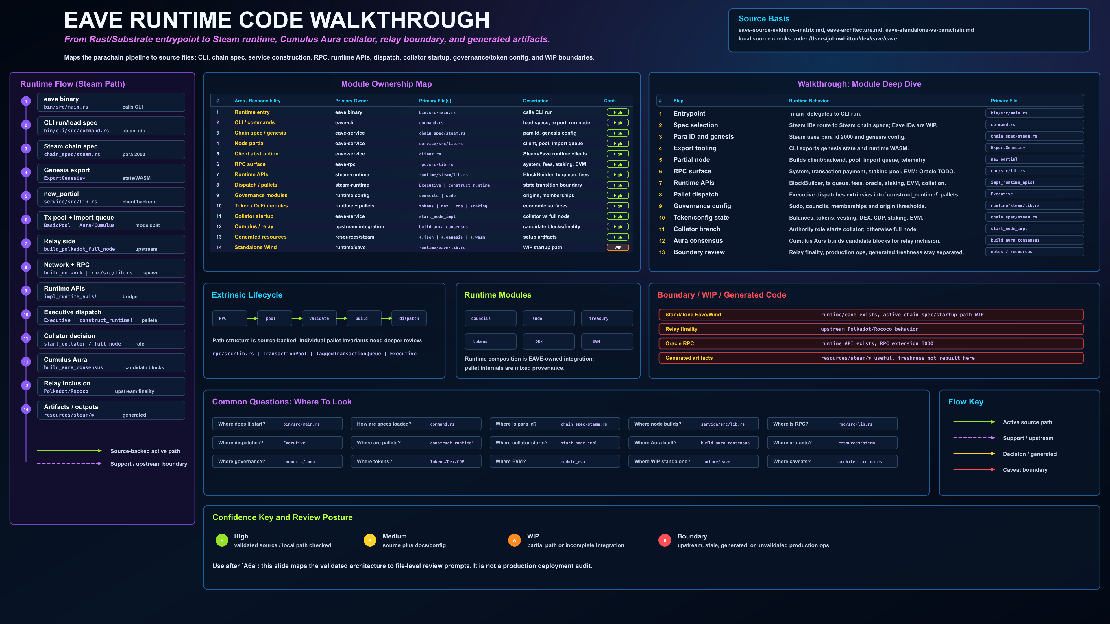Click the 'Area / Responsibility' column header
The image size is (1110, 624).
[x=257, y=101]
